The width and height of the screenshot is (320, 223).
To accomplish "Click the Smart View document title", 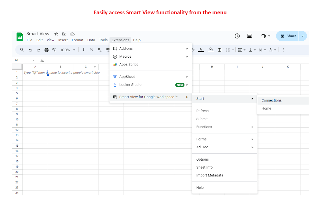I will 38,34.
